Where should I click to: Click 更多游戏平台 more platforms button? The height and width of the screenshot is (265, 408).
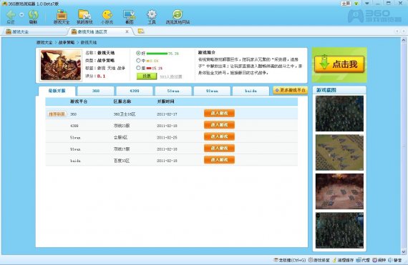291,90
